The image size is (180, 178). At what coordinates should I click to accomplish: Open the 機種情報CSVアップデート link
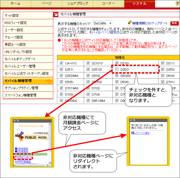click(x=150, y=23)
